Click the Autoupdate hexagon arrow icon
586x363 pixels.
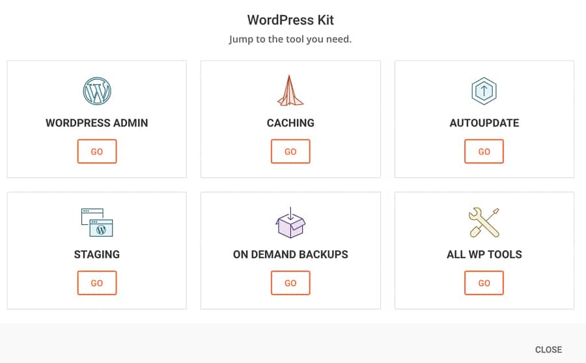click(484, 91)
